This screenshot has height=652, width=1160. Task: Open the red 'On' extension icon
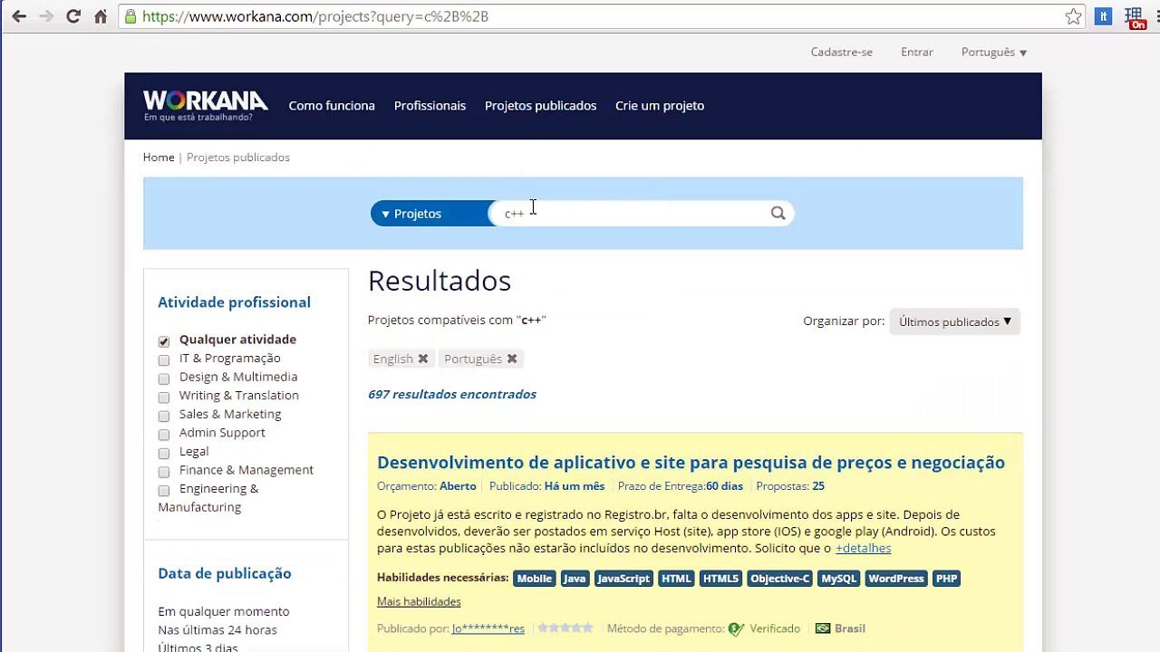pos(1135,18)
